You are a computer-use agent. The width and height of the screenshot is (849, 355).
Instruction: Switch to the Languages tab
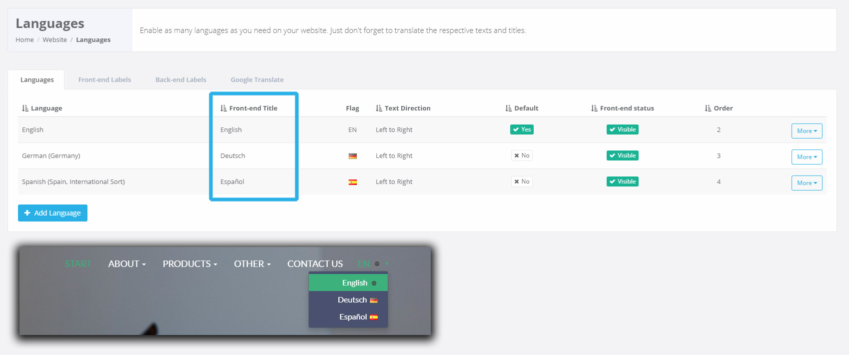[37, 80]
